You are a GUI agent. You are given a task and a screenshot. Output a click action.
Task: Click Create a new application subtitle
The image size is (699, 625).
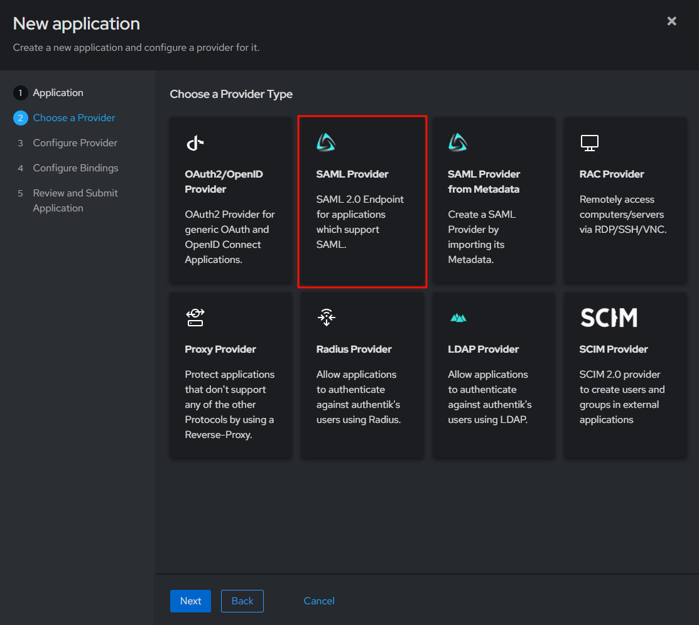[136, 48]
